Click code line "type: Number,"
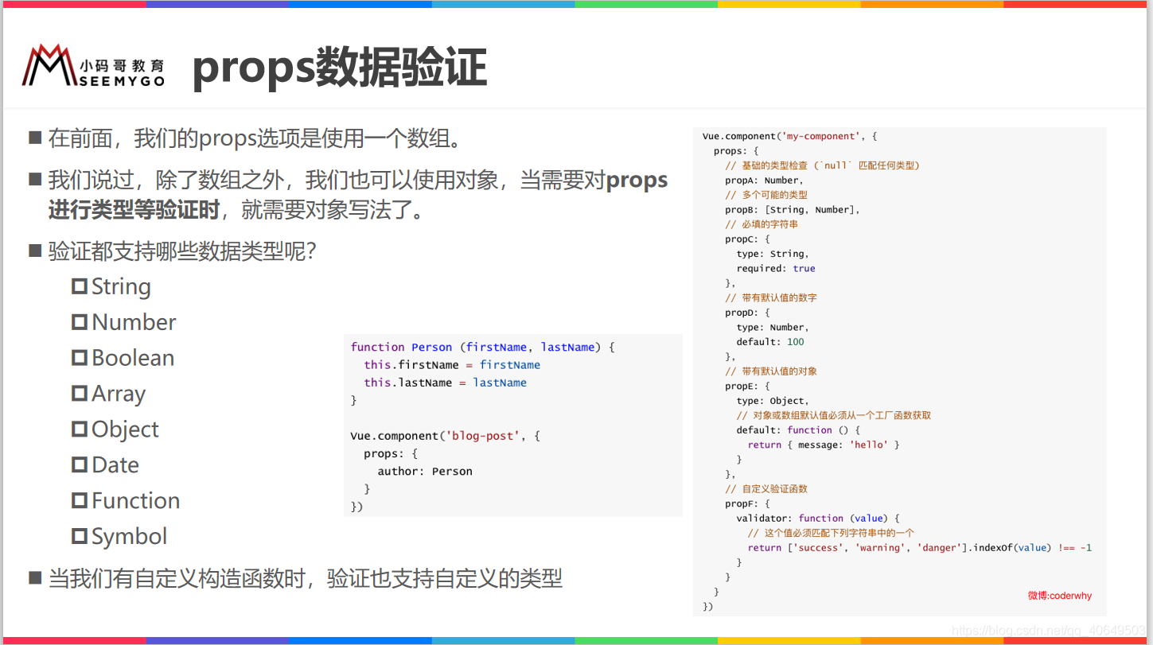Screen dimensions: 1153x645 773,327
